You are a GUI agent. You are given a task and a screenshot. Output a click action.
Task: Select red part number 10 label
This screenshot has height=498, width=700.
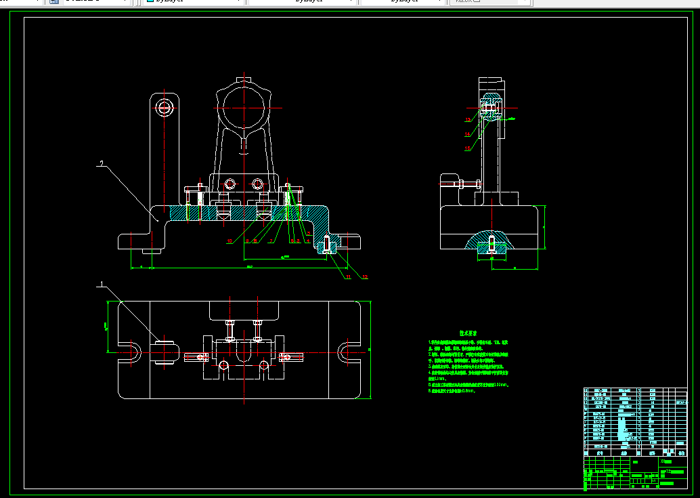pyautogui.click(x=229, y=241)
